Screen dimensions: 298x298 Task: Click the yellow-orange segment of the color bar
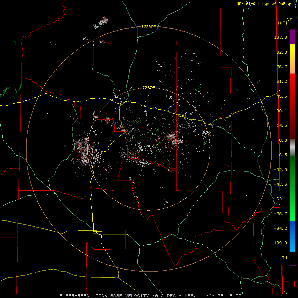[292, 59]
